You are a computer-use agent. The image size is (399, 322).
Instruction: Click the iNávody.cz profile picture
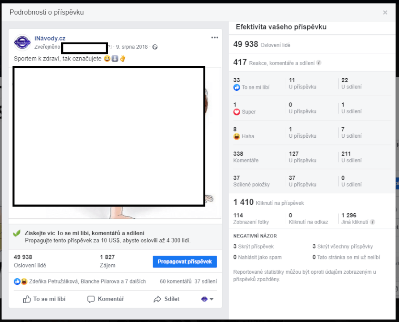(22, 42)
